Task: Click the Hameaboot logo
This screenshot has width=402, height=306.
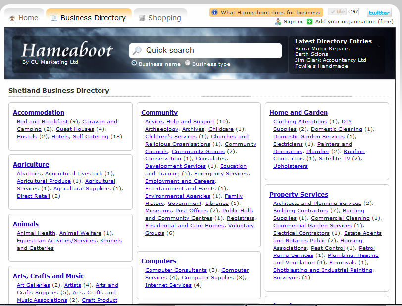Action: click(x=67, y=51)
